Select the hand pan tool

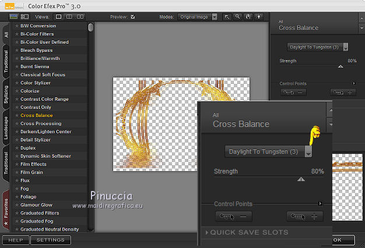(247, 17)
